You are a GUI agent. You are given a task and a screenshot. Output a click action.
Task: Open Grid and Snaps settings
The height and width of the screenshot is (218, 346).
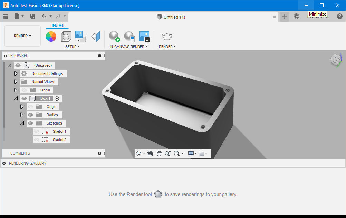click(202, 153)
